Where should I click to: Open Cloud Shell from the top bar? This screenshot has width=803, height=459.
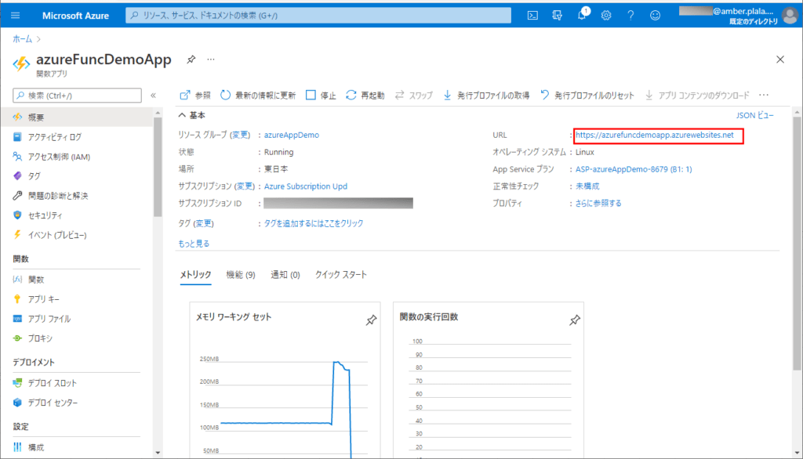(535, 15)
